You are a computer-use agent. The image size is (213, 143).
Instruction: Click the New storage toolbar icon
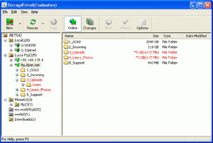(x=10, y=22)
